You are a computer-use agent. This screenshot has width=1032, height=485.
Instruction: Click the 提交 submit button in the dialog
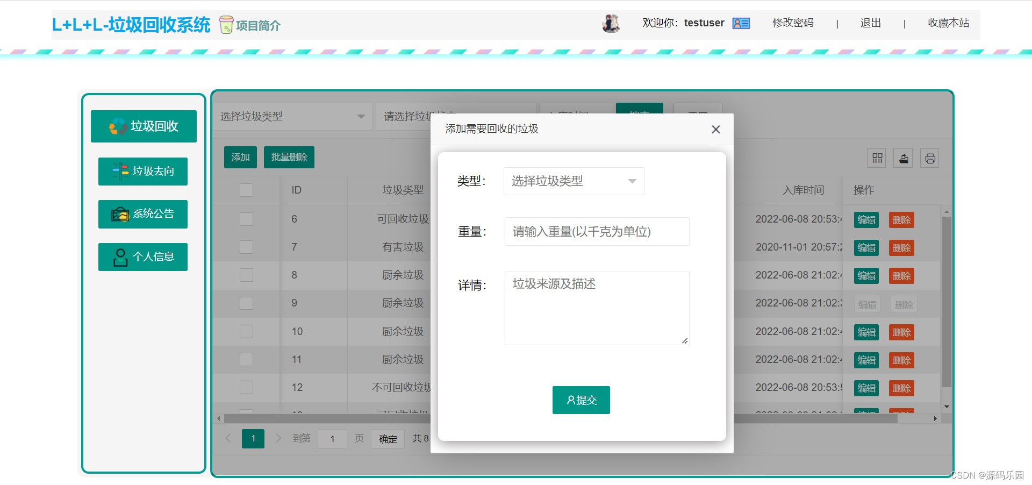(580, 400)
